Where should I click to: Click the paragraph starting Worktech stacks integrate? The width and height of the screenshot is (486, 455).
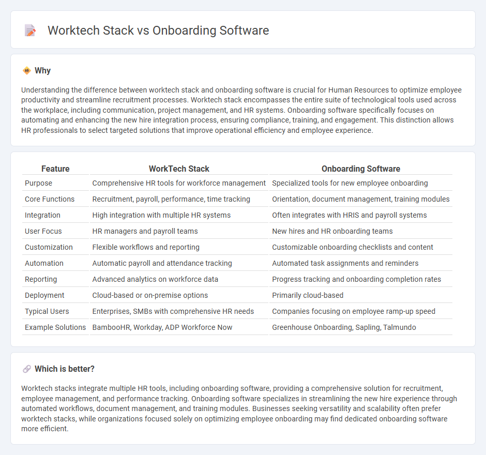(239, 408)
